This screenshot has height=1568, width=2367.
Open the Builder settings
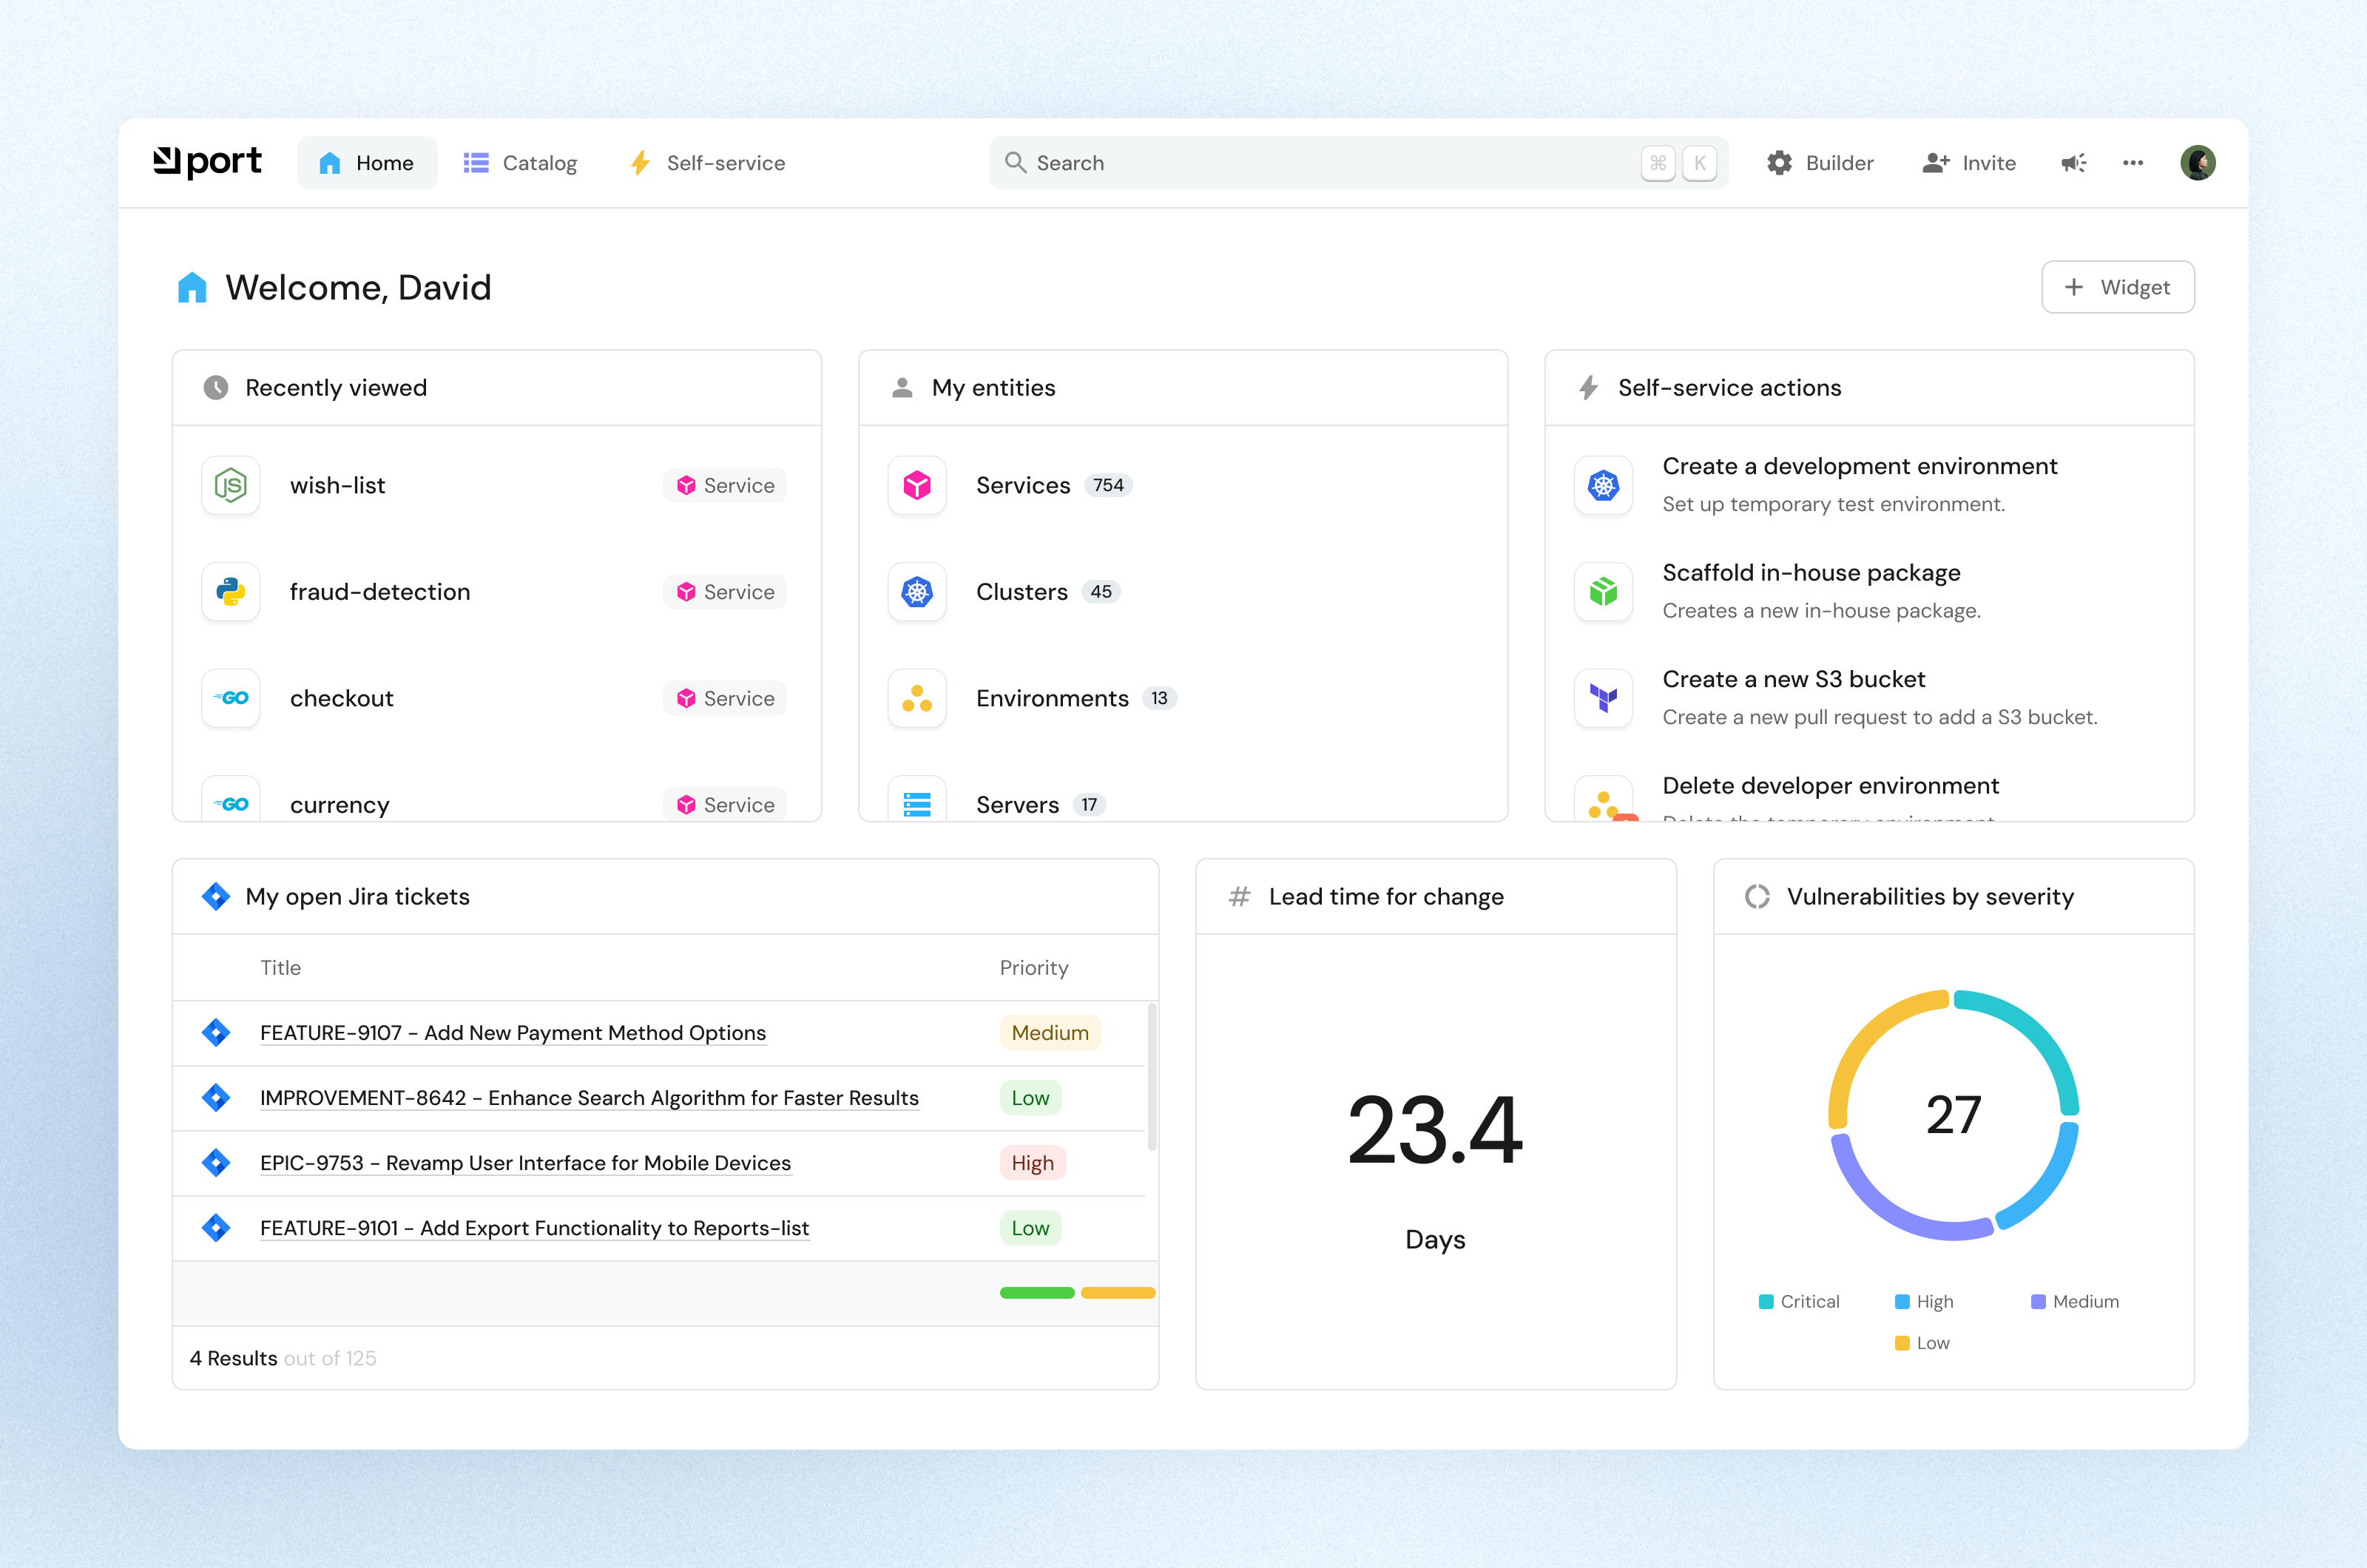pos(1820,163)
